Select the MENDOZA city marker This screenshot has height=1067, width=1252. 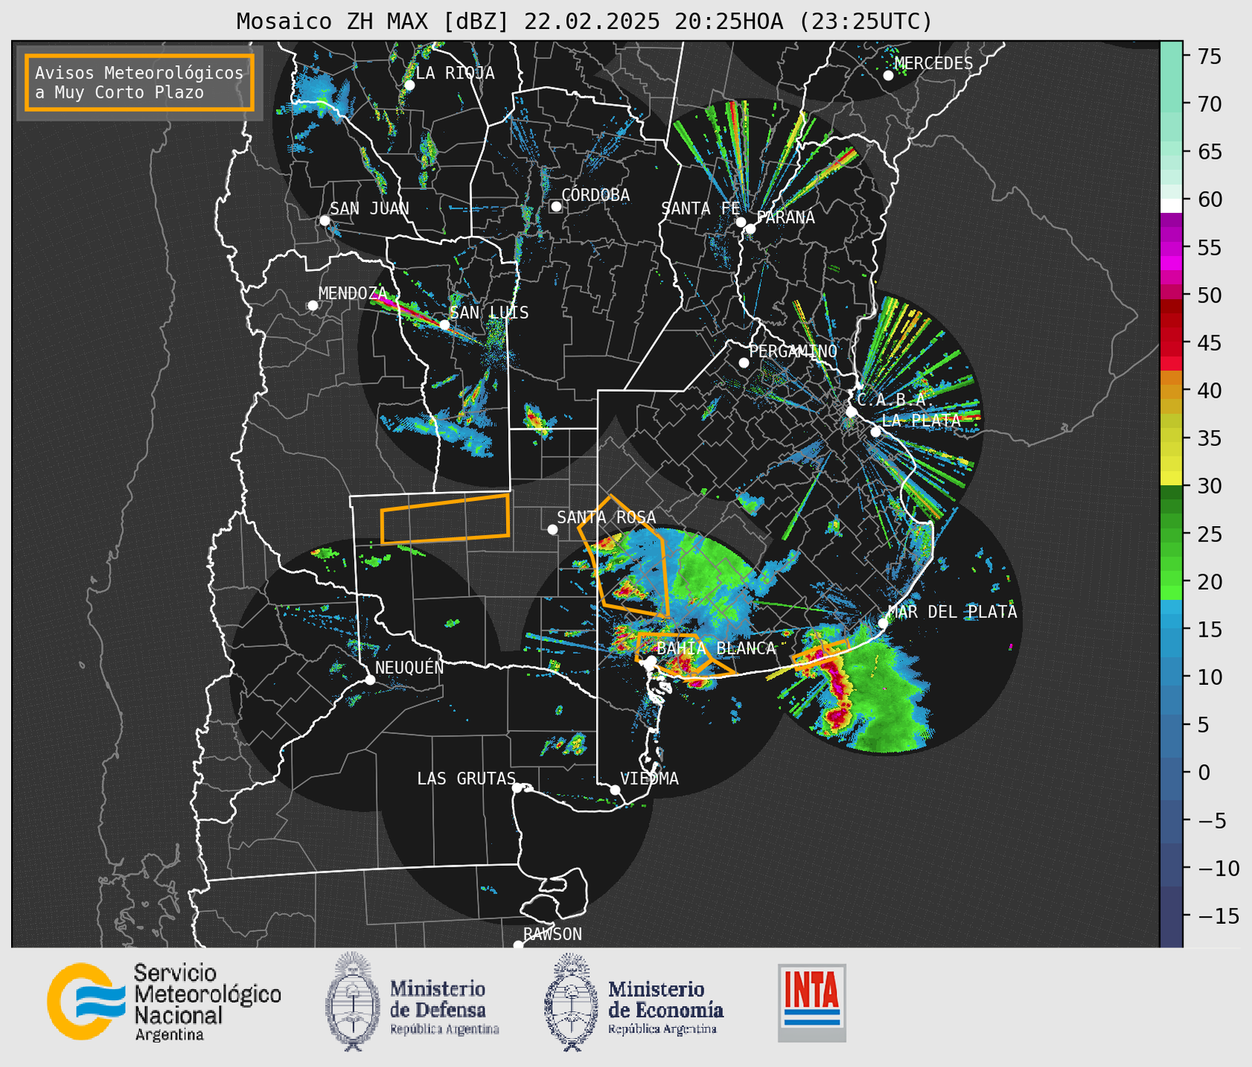(312, 306)
